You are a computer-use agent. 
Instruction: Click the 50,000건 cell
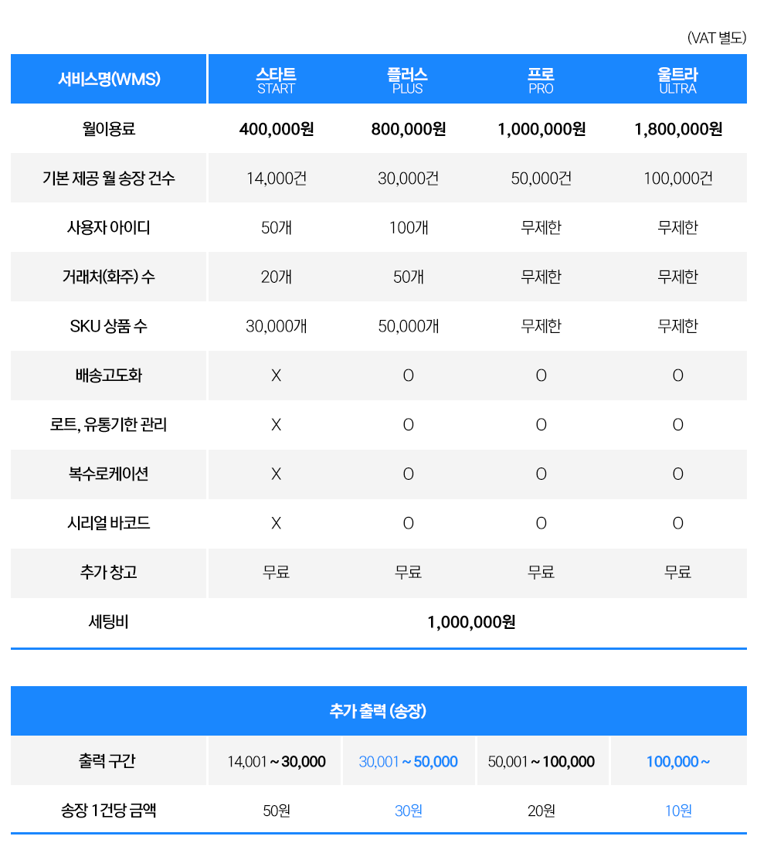pos(541,178)
